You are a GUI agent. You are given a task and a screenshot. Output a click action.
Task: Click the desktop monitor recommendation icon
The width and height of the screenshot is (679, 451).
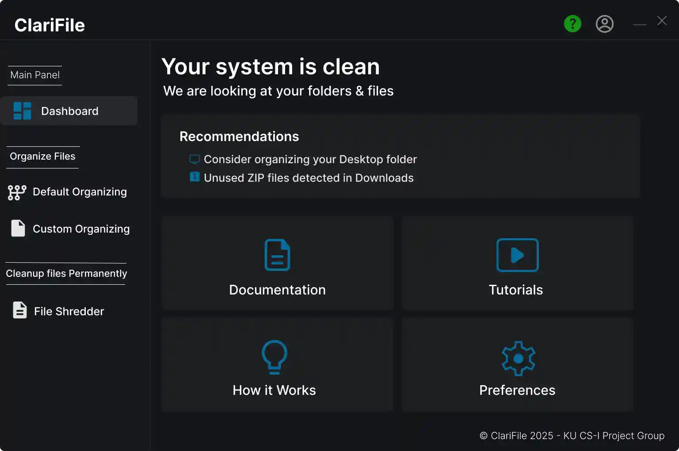coord(195,159)
